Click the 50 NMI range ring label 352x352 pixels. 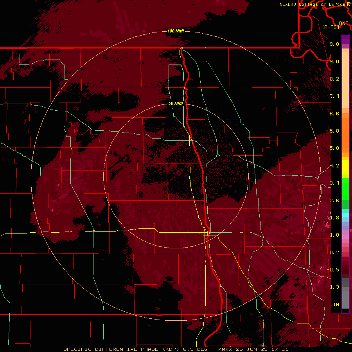coord(176,103)
